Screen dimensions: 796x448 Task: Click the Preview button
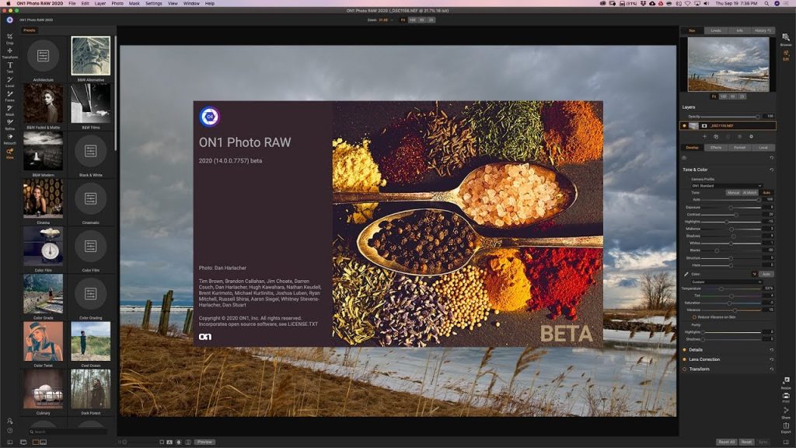(204, 442)
